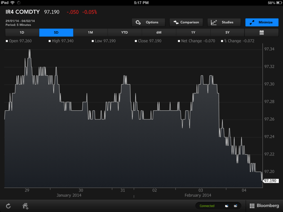
Task: Select the 6M time range
Action: point(159,32)
